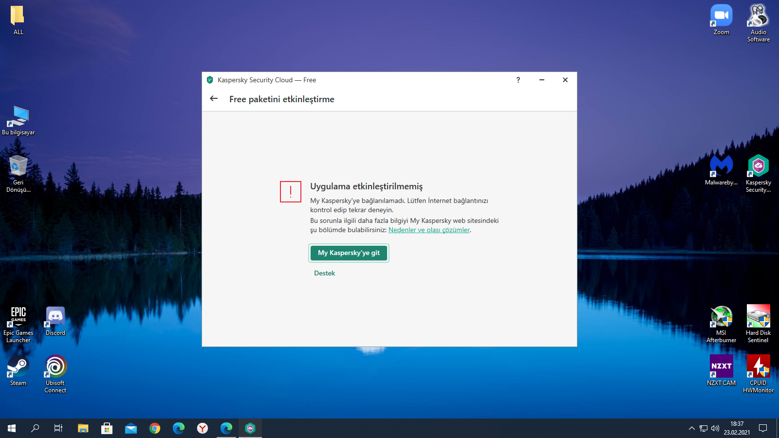Select the Ubisoft Connect shortcut
Viewport: 779px width, 438px height.
pyautogui.click(x=56, y=374)
